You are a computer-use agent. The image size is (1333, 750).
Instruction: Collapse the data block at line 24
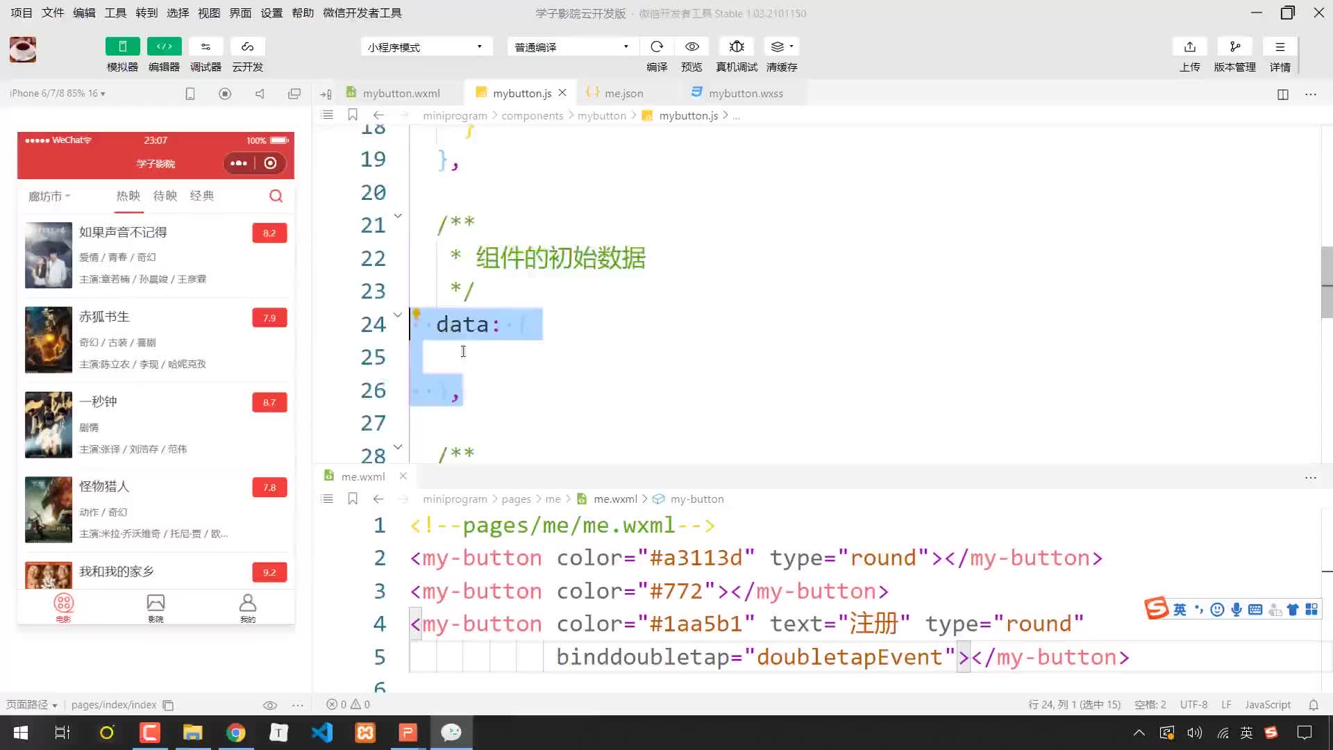click(398, 315)
